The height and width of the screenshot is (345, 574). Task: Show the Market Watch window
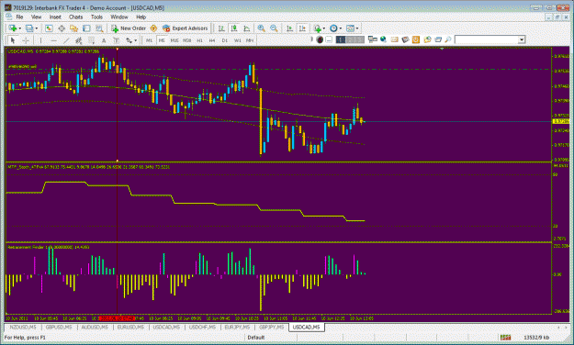click(x=49, y=28)
